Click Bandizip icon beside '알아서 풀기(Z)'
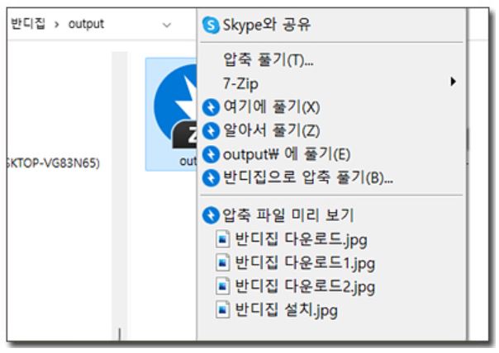The height and width of the screenshot is (353, 499). 211,131
